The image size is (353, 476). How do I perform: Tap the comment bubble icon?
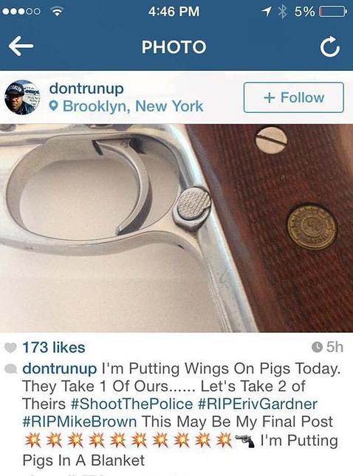click(x=11, y=369)
